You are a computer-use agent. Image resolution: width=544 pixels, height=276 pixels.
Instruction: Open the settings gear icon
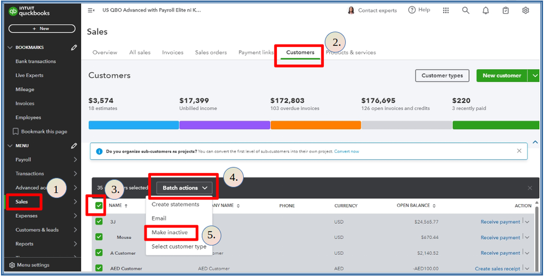point(525,10)
